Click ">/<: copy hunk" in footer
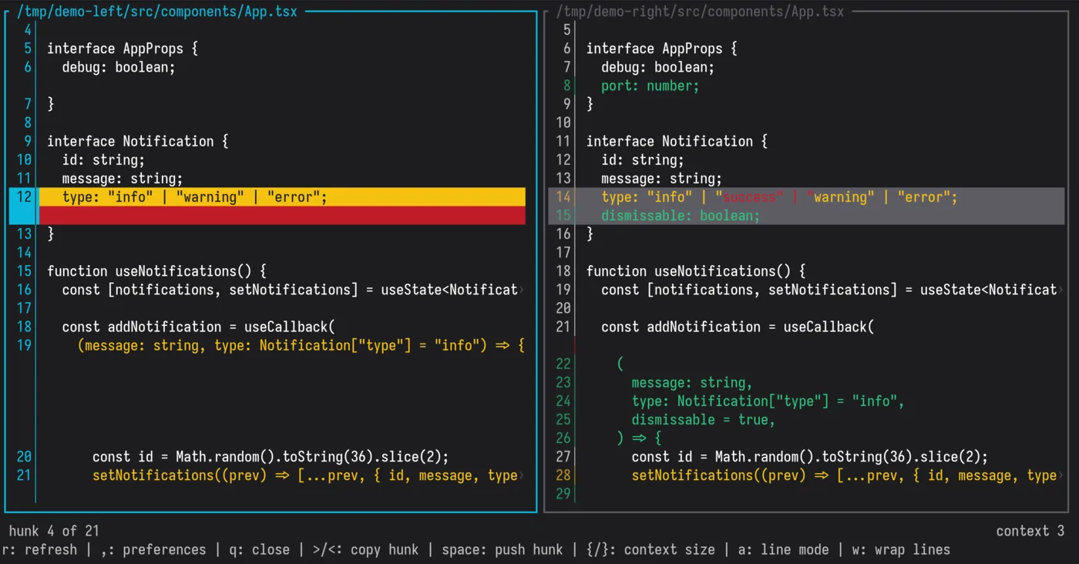The width and height of the screenshot is (1079, 564). (x=365, y=549)
